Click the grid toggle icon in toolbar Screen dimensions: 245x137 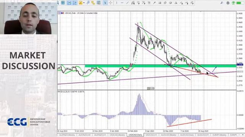point(63,3)
